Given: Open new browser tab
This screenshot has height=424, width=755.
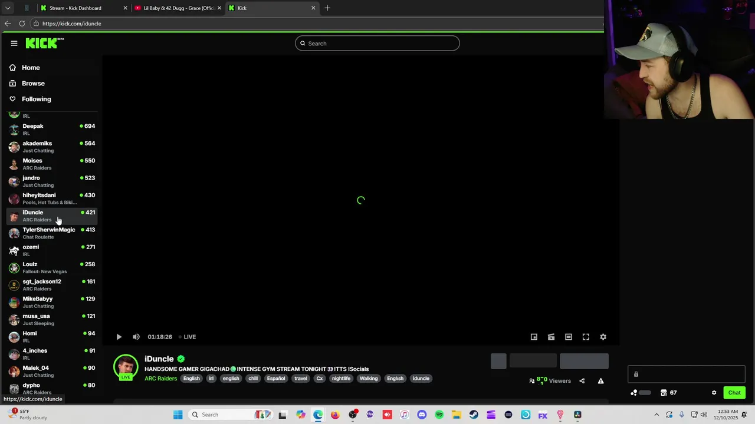Looking at the screenshot, I should point(327,8).
